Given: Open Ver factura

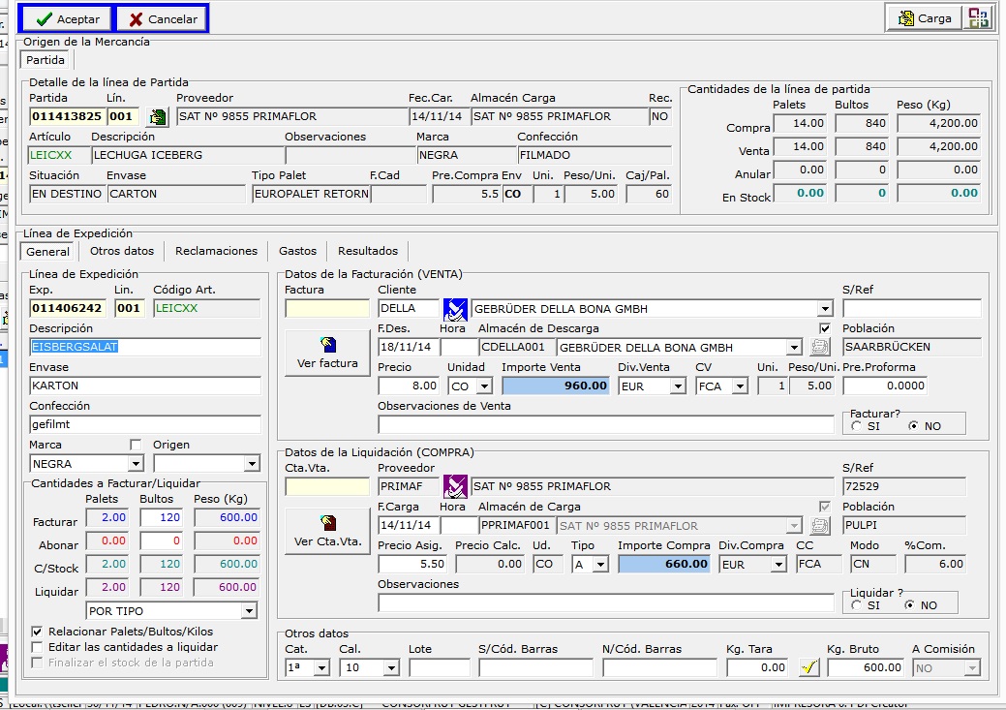Looking at the screenshot, I should coord(327,353).
